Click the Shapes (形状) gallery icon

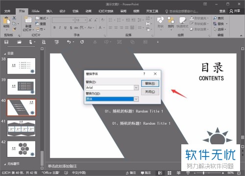coord(160,20)
